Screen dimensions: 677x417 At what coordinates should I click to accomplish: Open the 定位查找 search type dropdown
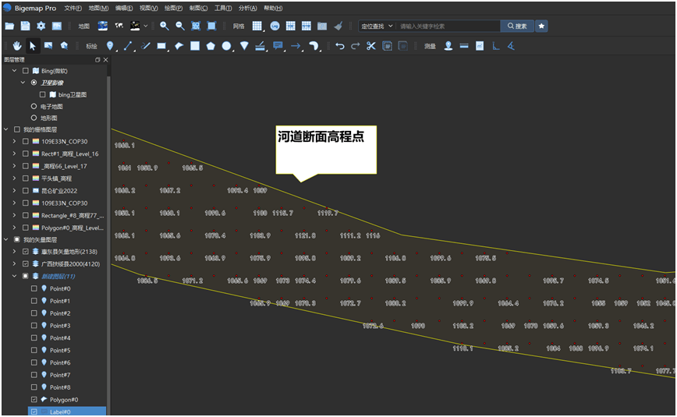pyautogui.click(x=377, y=26)
